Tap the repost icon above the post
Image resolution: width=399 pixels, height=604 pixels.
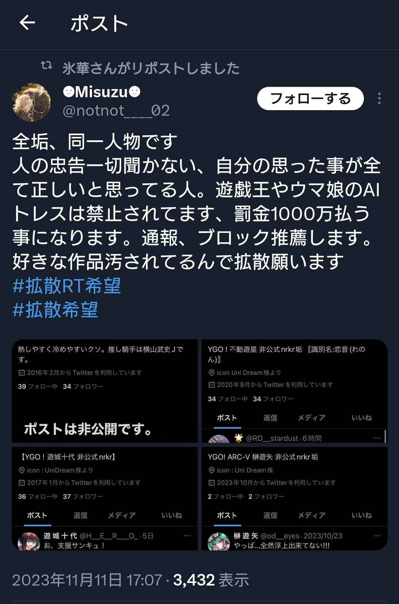point(47,66)
